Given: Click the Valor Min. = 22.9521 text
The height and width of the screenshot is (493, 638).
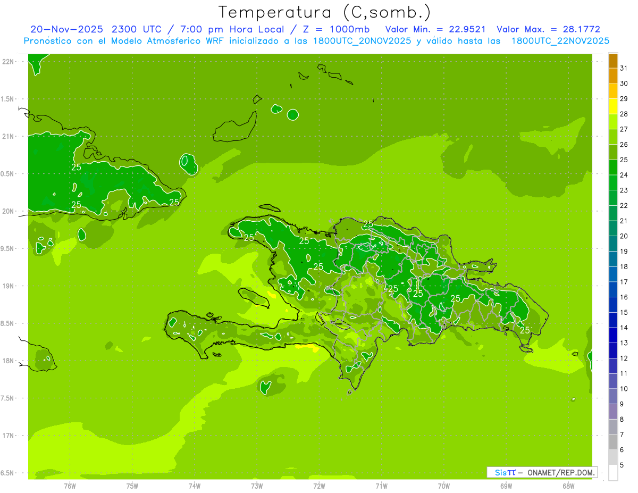Looking at the screenshot, I should point(435,29).
